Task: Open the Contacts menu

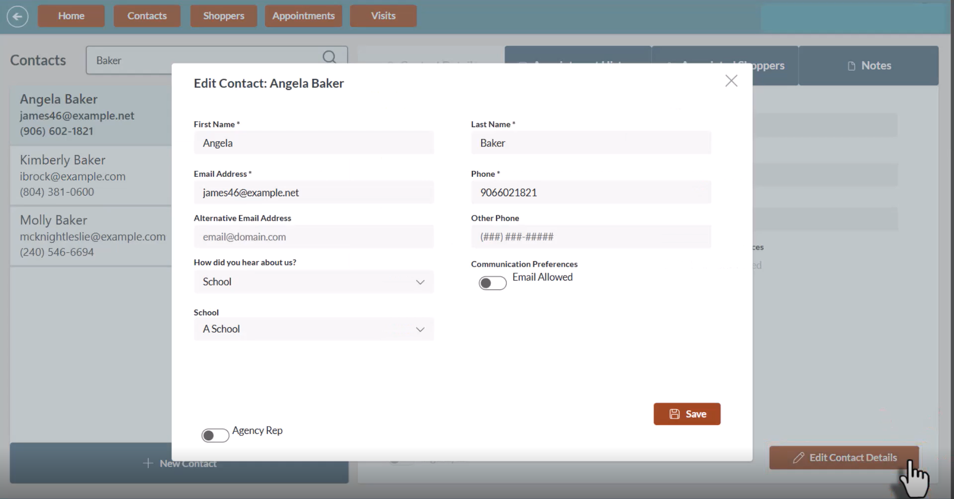Action: click(147, 16)
